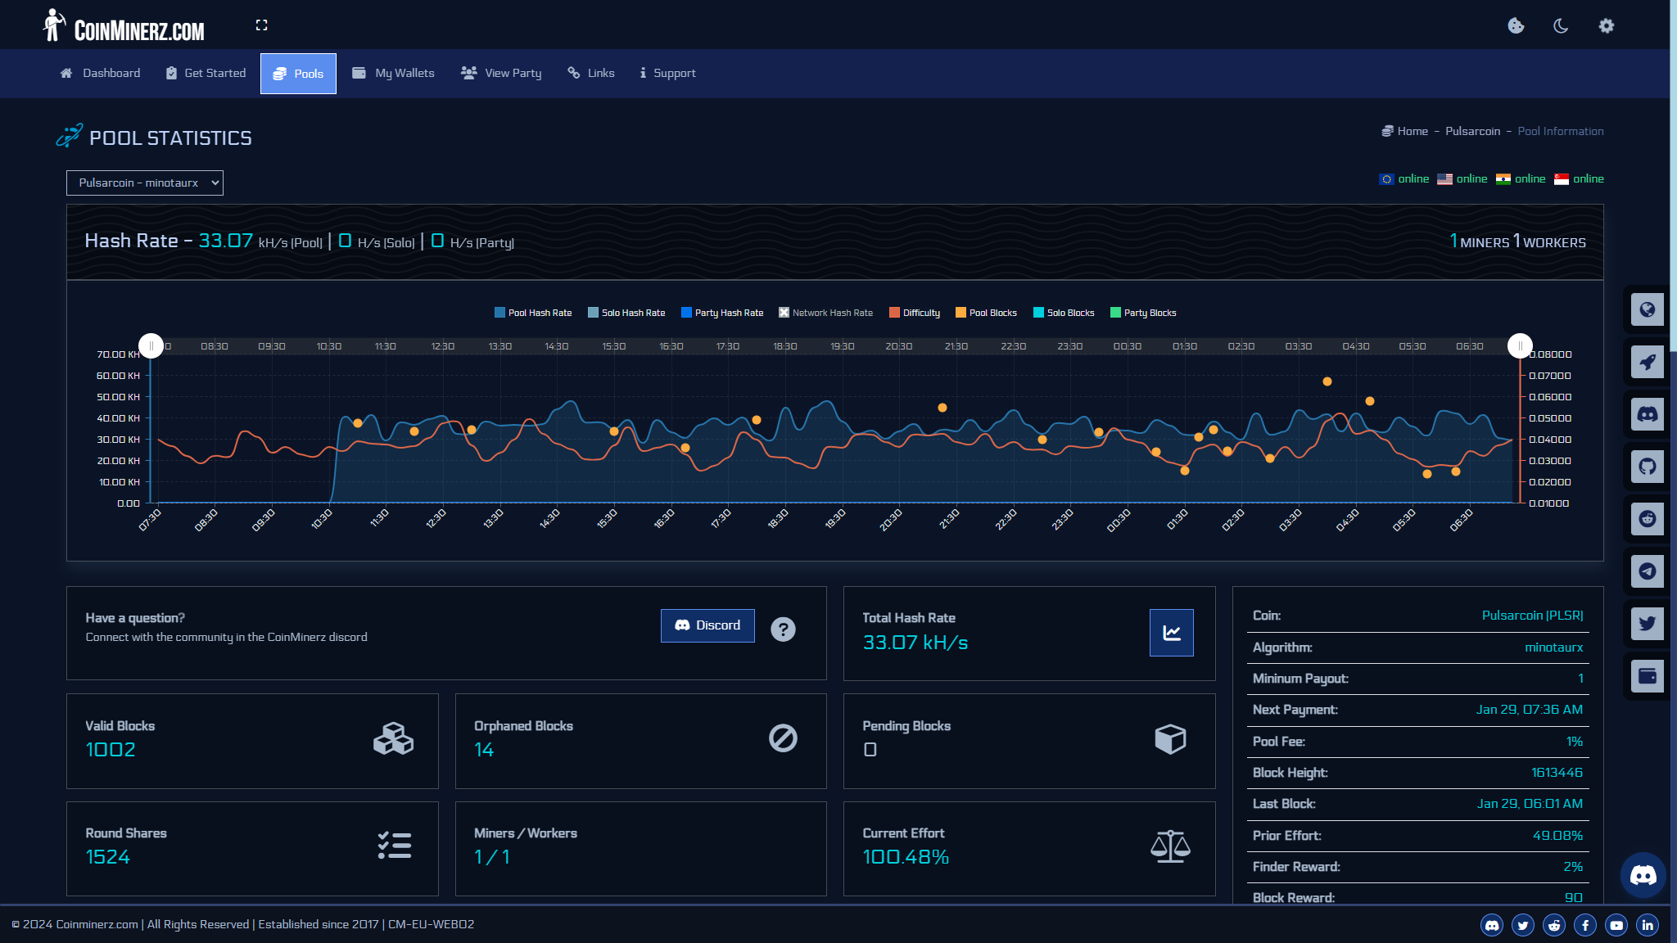Open the settings gear icon
Viewport: 1677px width, 943px height.
1606,25
